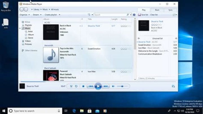This screenshot has height=114, width=203.
Task: Open the Mail app from the taskbar
Action: tap(97, 111)
